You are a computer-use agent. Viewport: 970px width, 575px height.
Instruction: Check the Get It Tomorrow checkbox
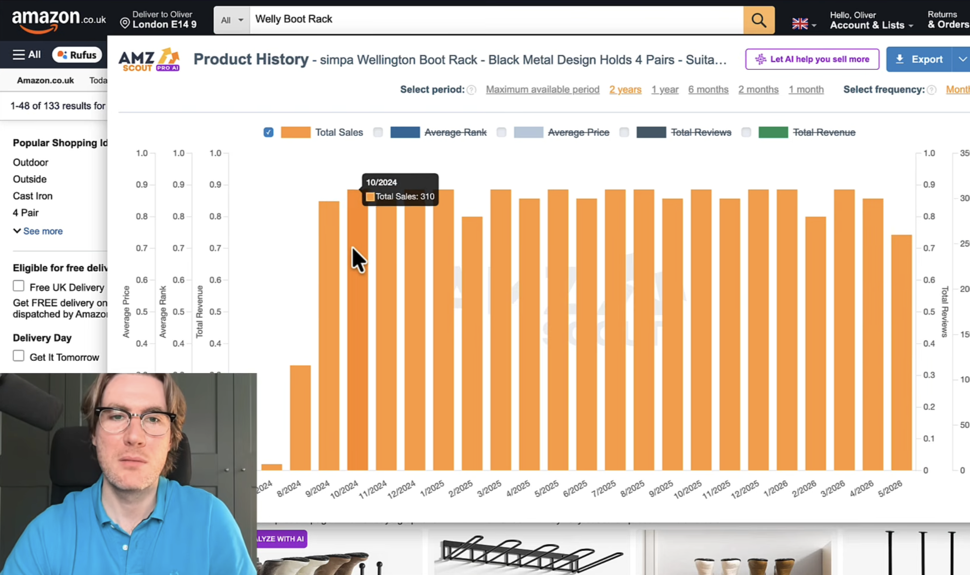(x=18, y=356)
